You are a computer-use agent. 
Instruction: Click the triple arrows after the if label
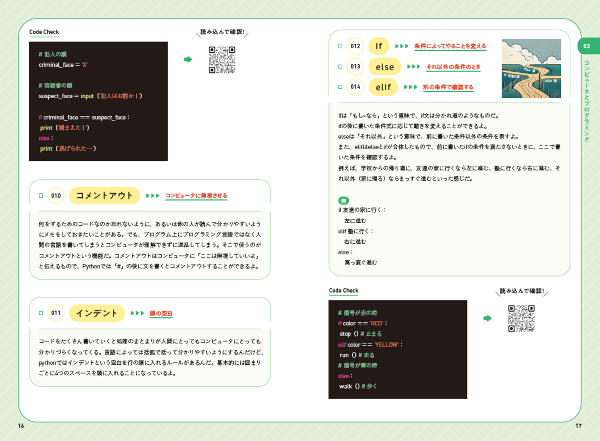(402, 46)
